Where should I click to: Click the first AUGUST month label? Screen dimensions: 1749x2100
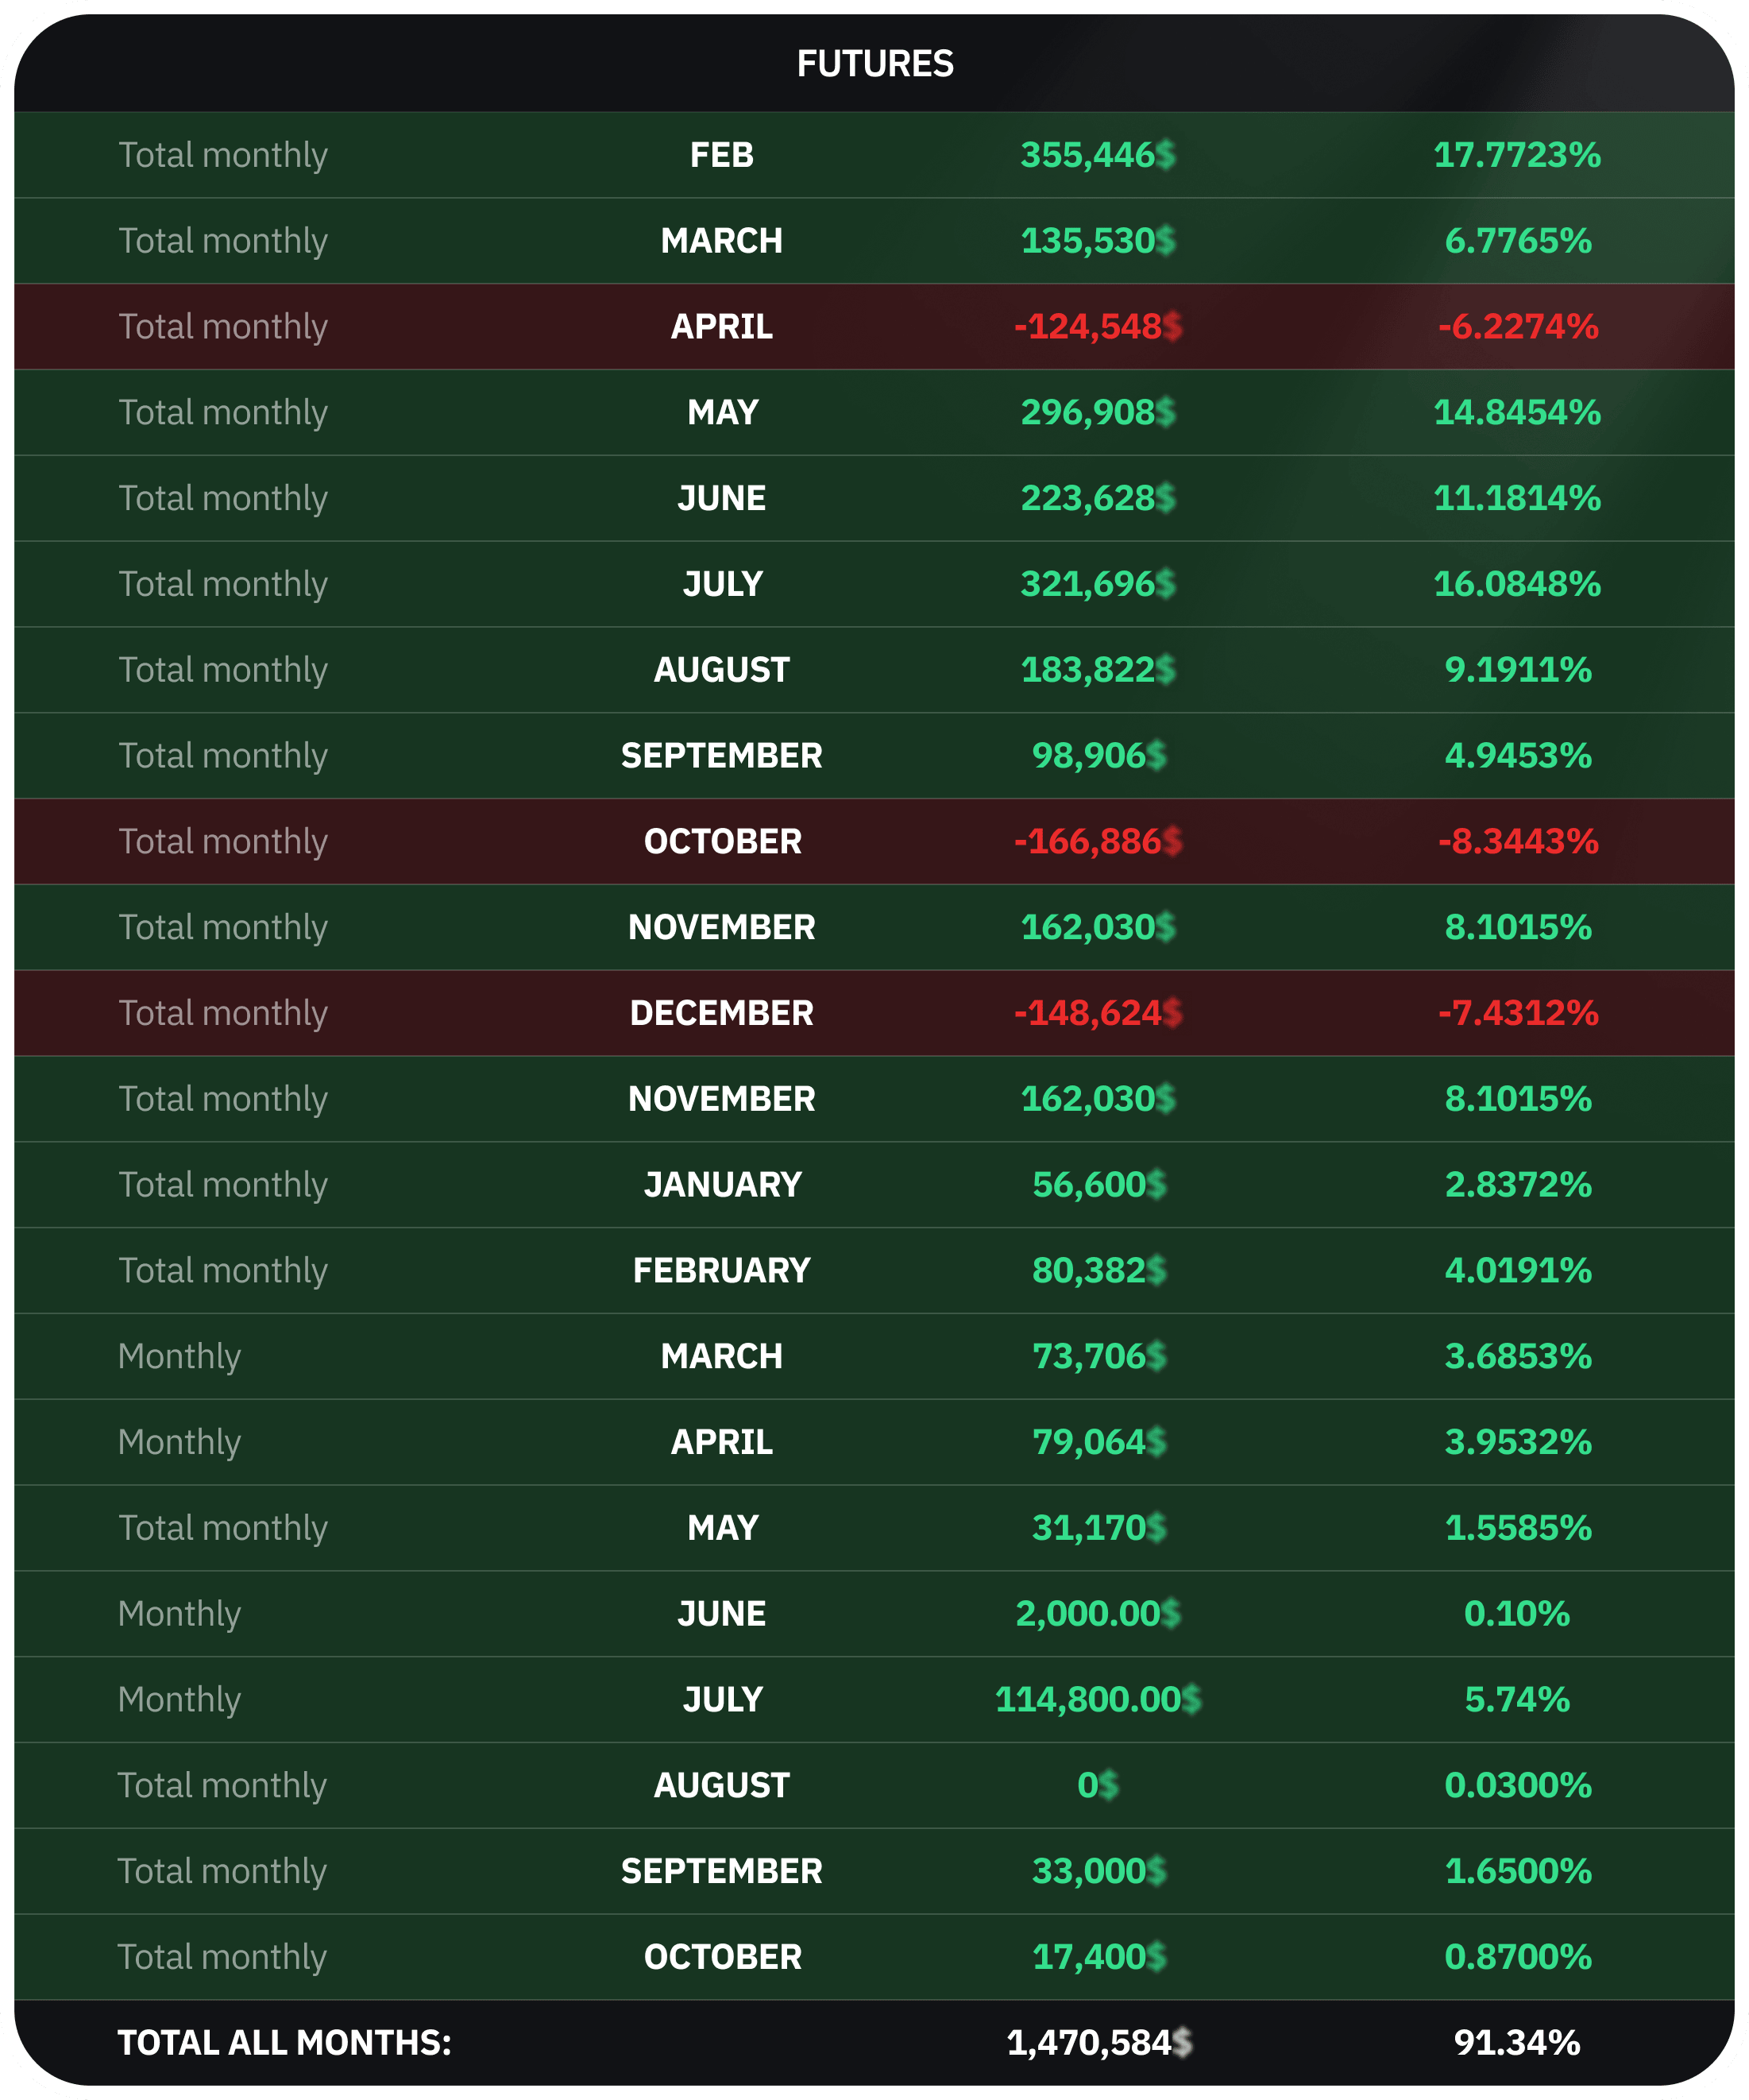[x=721, y=670]
